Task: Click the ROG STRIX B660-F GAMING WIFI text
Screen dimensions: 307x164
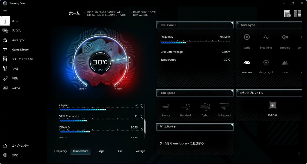Action: click(x=104, y=12)
